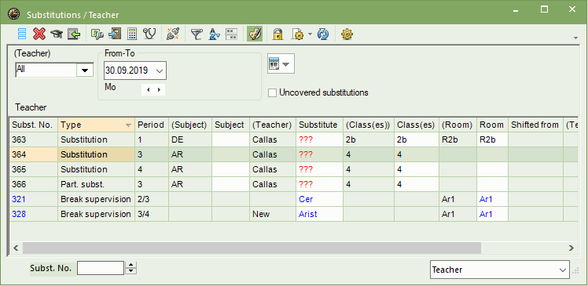Click the Part. subst. type cell
This screenshot has height=286, width=588.
click(97, 184)
